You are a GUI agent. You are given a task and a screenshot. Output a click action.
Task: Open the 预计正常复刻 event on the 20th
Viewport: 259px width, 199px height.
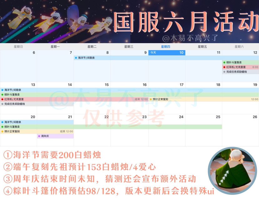[x=37, y=131]
